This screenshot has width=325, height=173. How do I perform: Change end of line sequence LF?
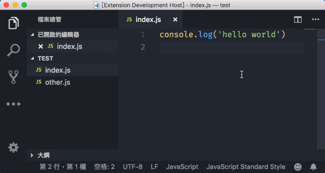(x=154, y=167)
